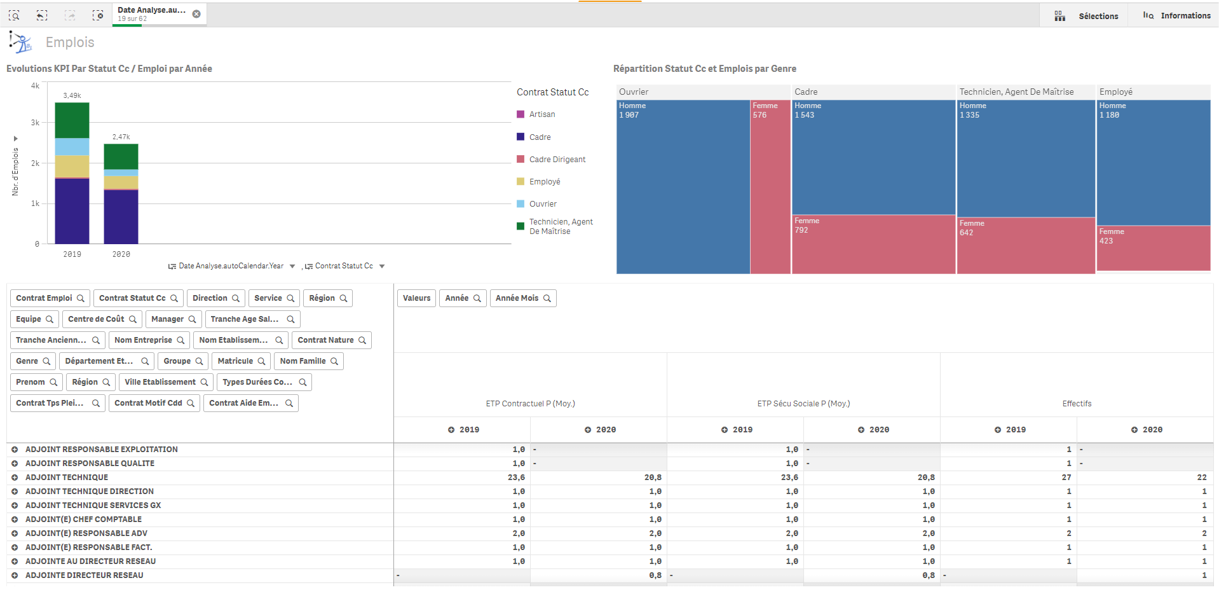Open the smart search tool
The width and height of the screenshot is (1219, 592).
[x=14, y=15]
